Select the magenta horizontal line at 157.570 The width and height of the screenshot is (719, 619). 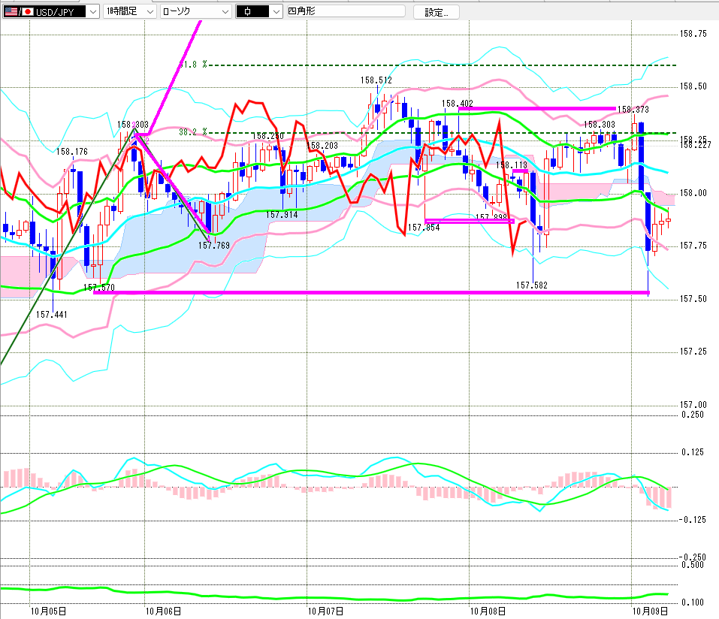coord(371,292)
